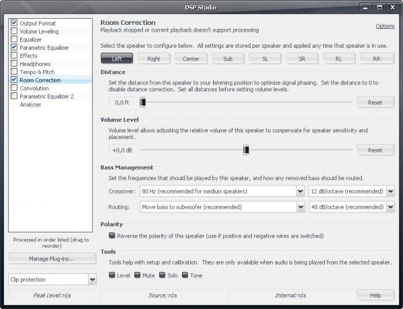Image resolution: width=403 pixels, height=309 pixels.
Task: Enable the Volume Leveling checkbox
Action: (14, 31)
